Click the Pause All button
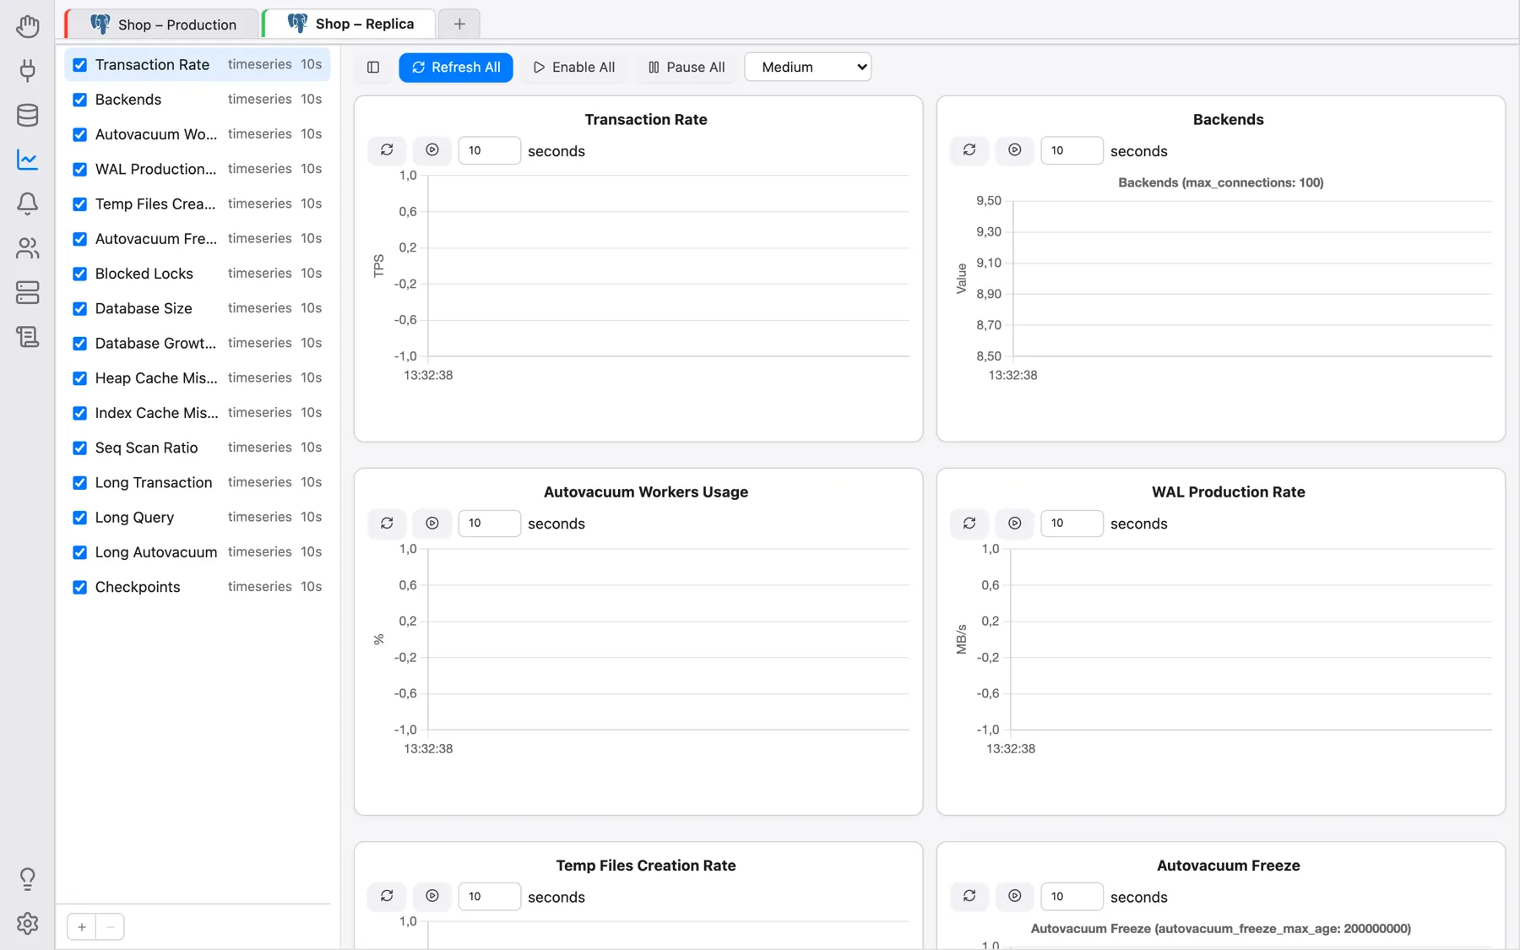This screenshot has height=950, width=1520. 687,68
